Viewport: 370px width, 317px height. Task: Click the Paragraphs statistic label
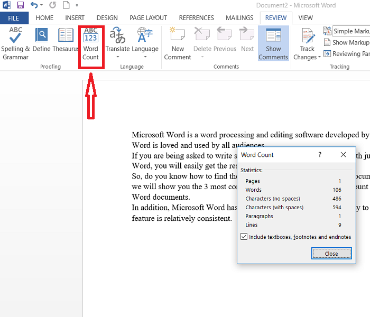(259, 216)
